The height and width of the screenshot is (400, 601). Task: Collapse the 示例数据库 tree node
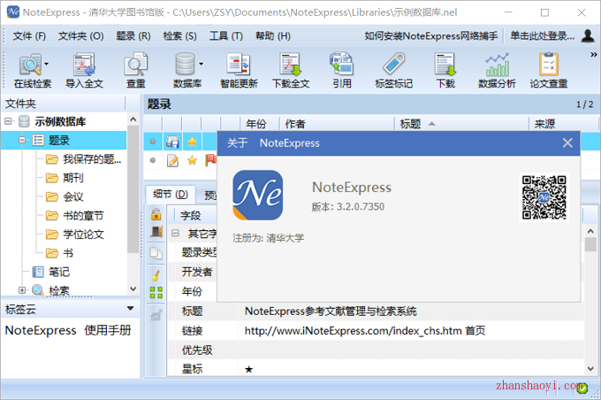click(8, 121)
